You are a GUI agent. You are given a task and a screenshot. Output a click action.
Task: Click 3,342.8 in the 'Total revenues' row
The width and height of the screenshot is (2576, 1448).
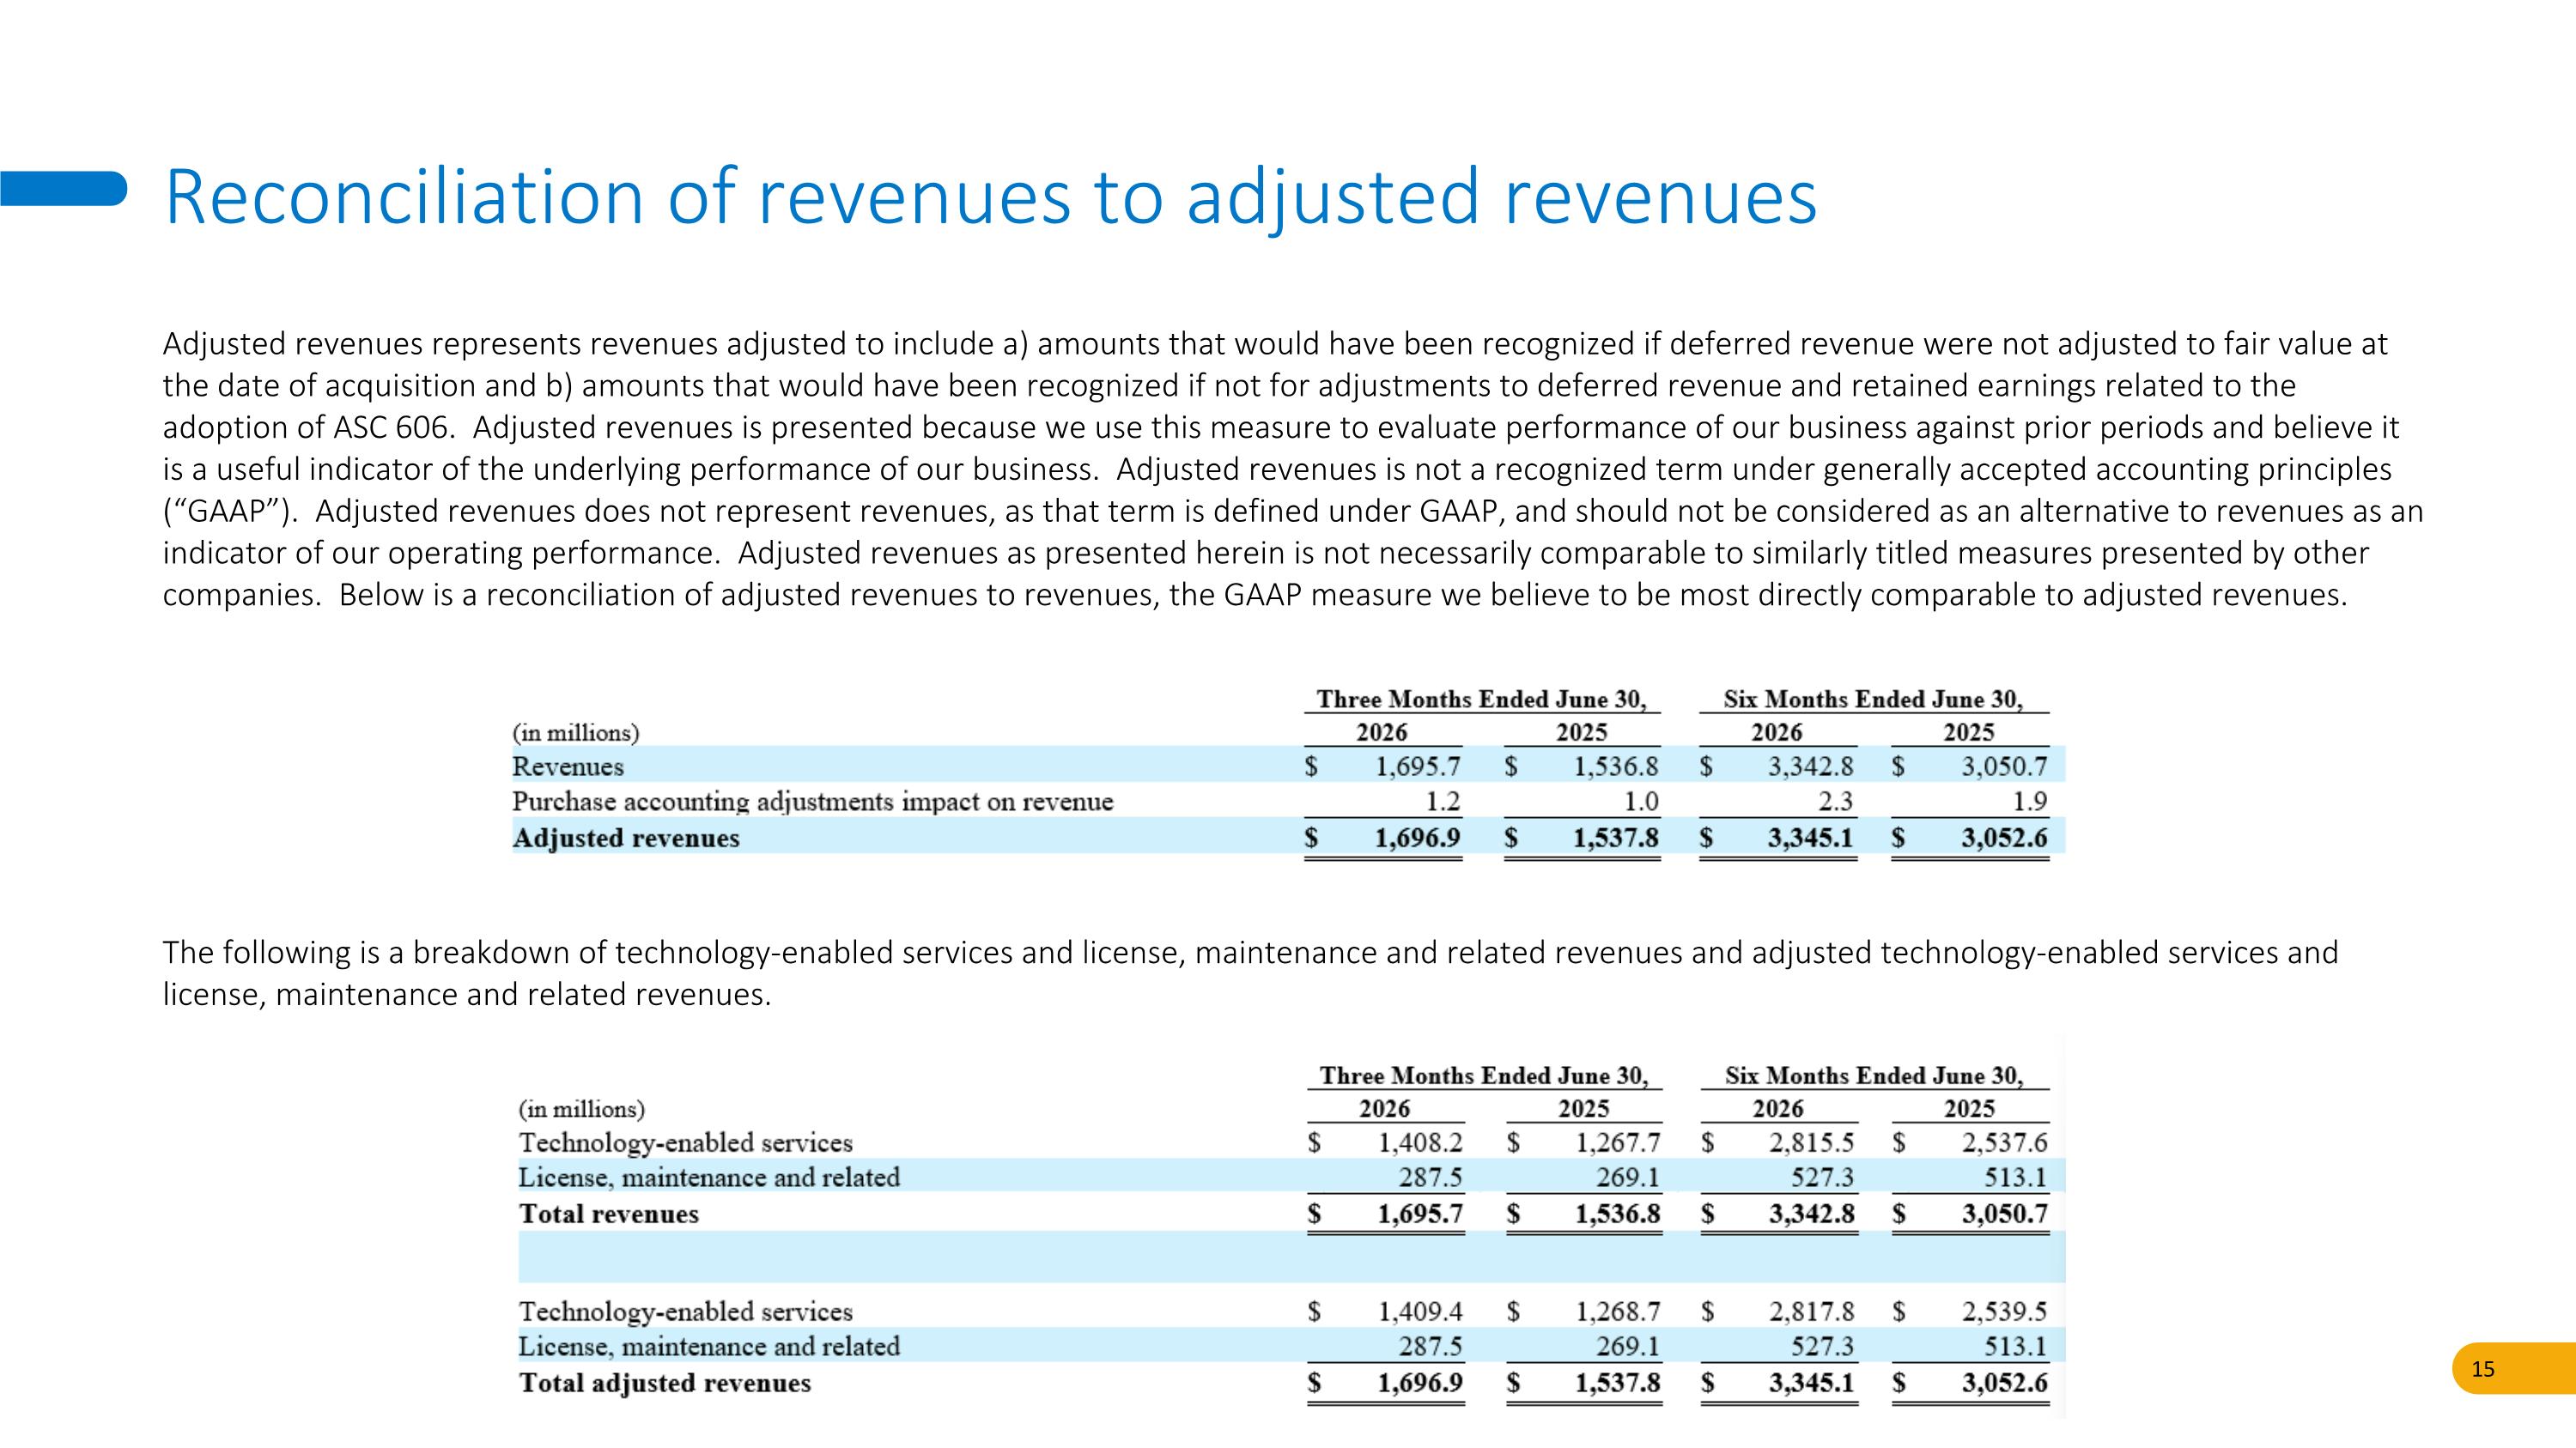point(1812,1215)
